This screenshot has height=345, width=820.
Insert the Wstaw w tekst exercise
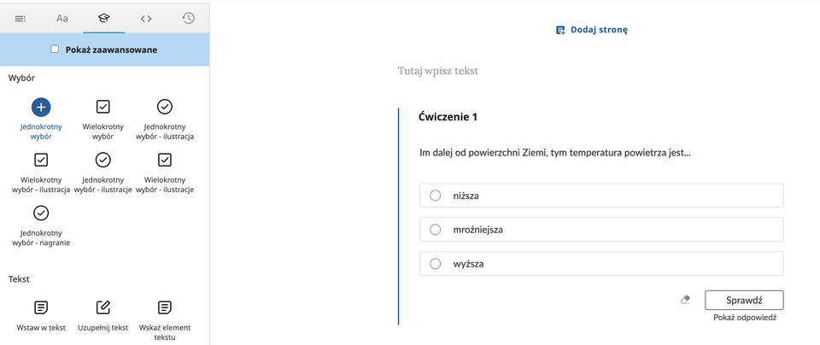point(41,307)
